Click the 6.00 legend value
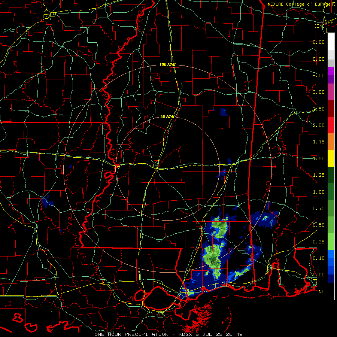Viewport: 337px width, 337px height. (x=319, y=59)
